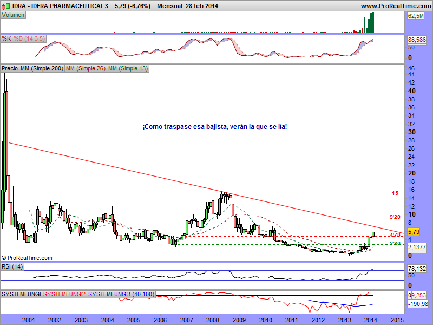Click the 30 mark on price axis
Image resolution: width=433 pixels, height=325 pixels.
(412, 132)
